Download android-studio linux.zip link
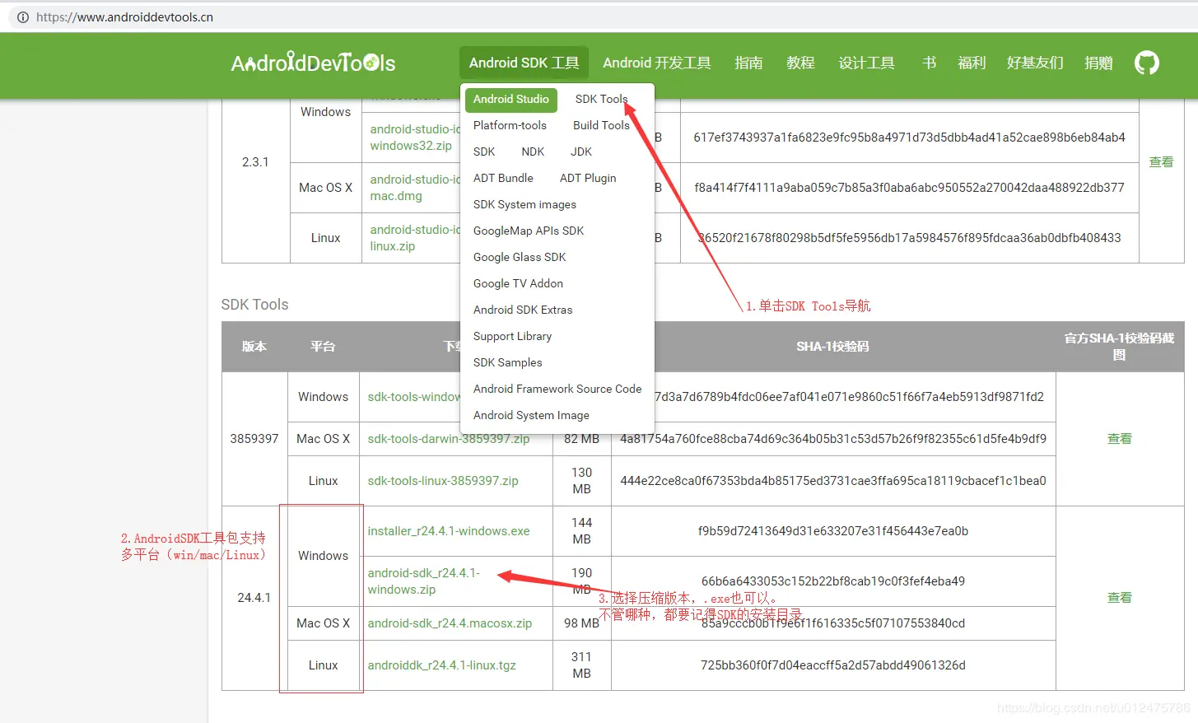The height and width of the screenshot is (723, 1198). (414, 238)
